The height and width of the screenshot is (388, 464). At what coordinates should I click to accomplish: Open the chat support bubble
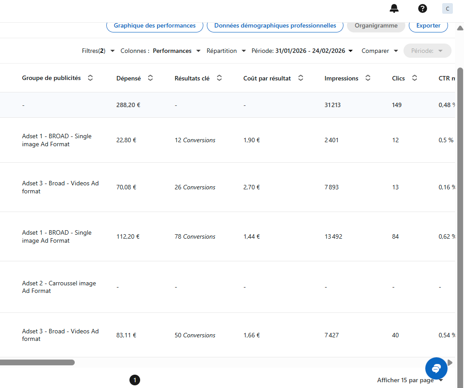coord(436,368)
